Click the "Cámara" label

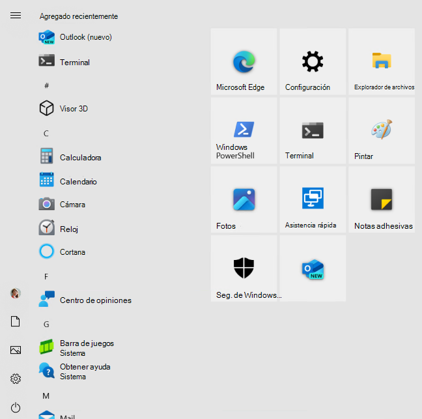point(72,205)
